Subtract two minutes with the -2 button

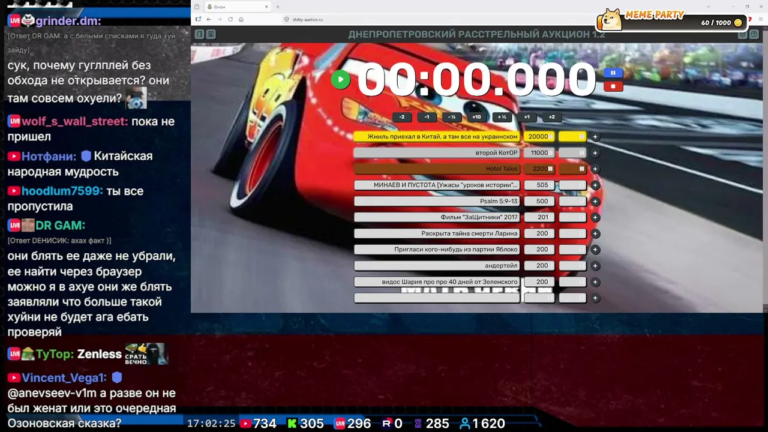(x=401, y=117)
